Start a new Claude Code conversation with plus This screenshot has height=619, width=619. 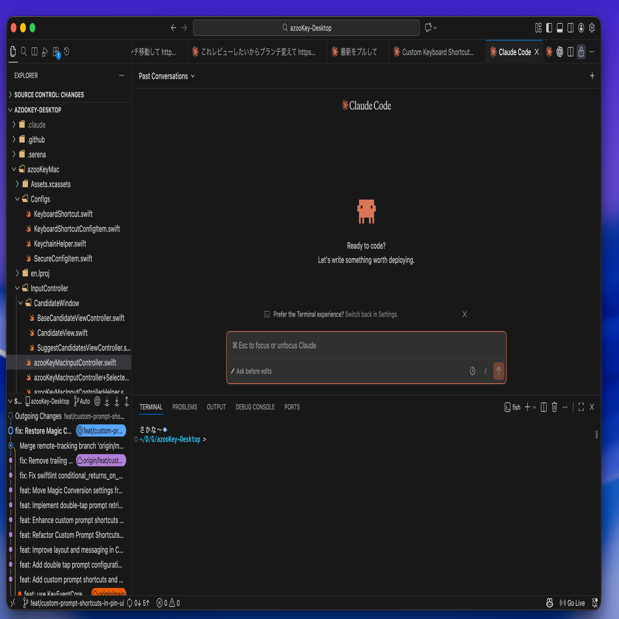pyautogui.click(x=592, y=76)
